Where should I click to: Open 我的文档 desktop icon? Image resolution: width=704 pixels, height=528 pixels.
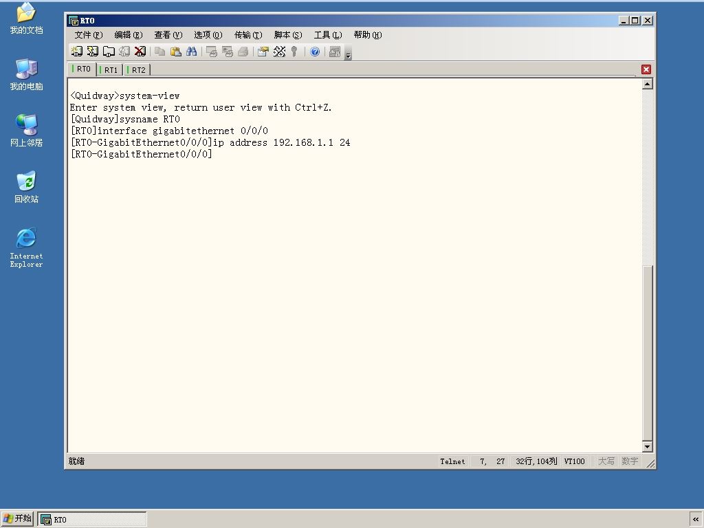[27, 18]
